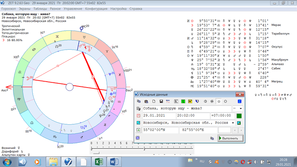Click the boxed K icon in toolbar
Image resolution: width=297 pixels, height=167 pixels.
[176, 101]
